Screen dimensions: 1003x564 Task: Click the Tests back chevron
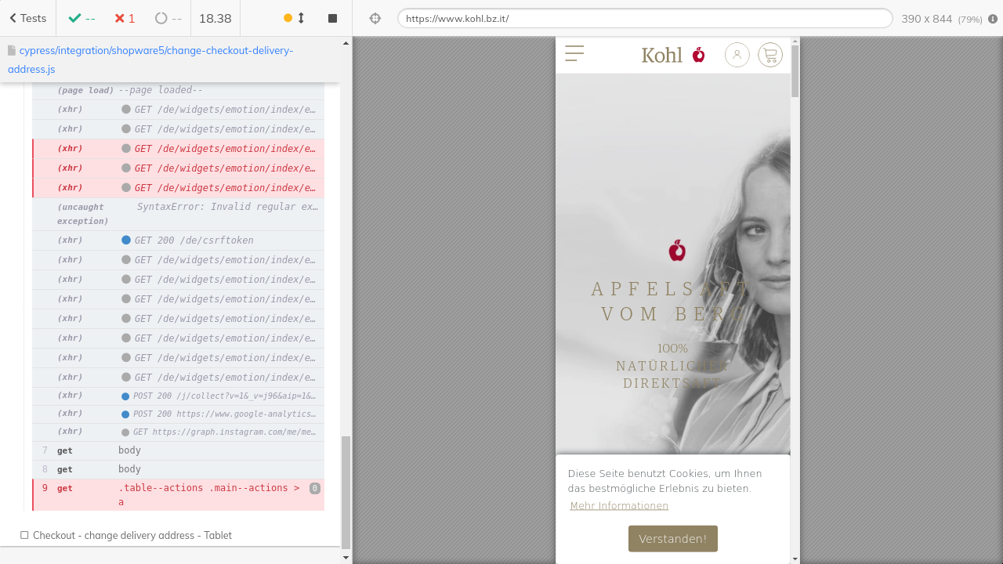[x=13, y=18]
